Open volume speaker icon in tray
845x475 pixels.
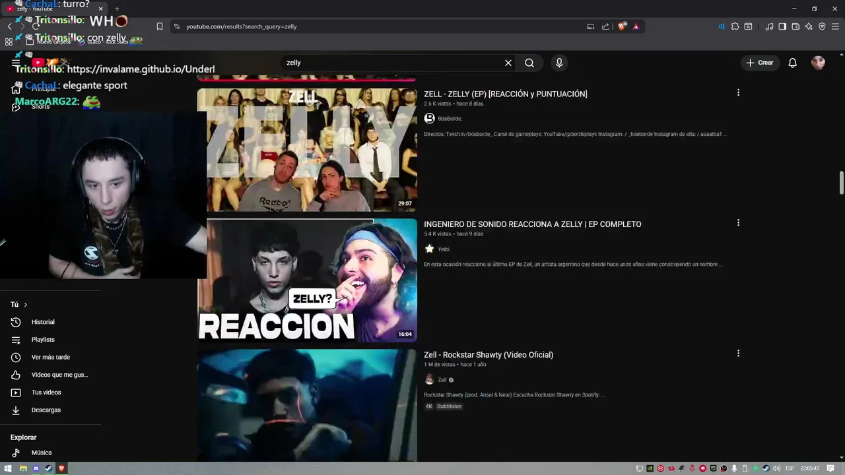(x=776, y=468)
